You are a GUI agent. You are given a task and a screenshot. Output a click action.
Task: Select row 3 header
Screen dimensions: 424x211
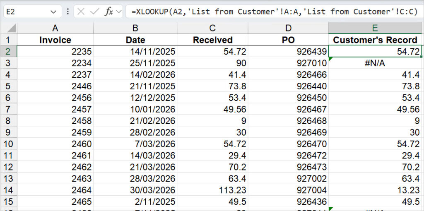coord(8,62)
